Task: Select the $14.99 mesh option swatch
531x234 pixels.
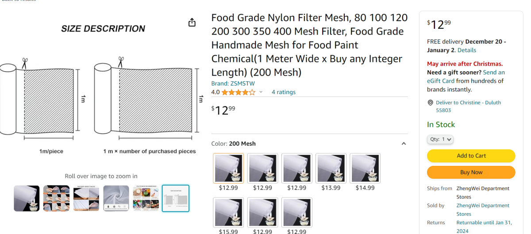Action: 365,168
